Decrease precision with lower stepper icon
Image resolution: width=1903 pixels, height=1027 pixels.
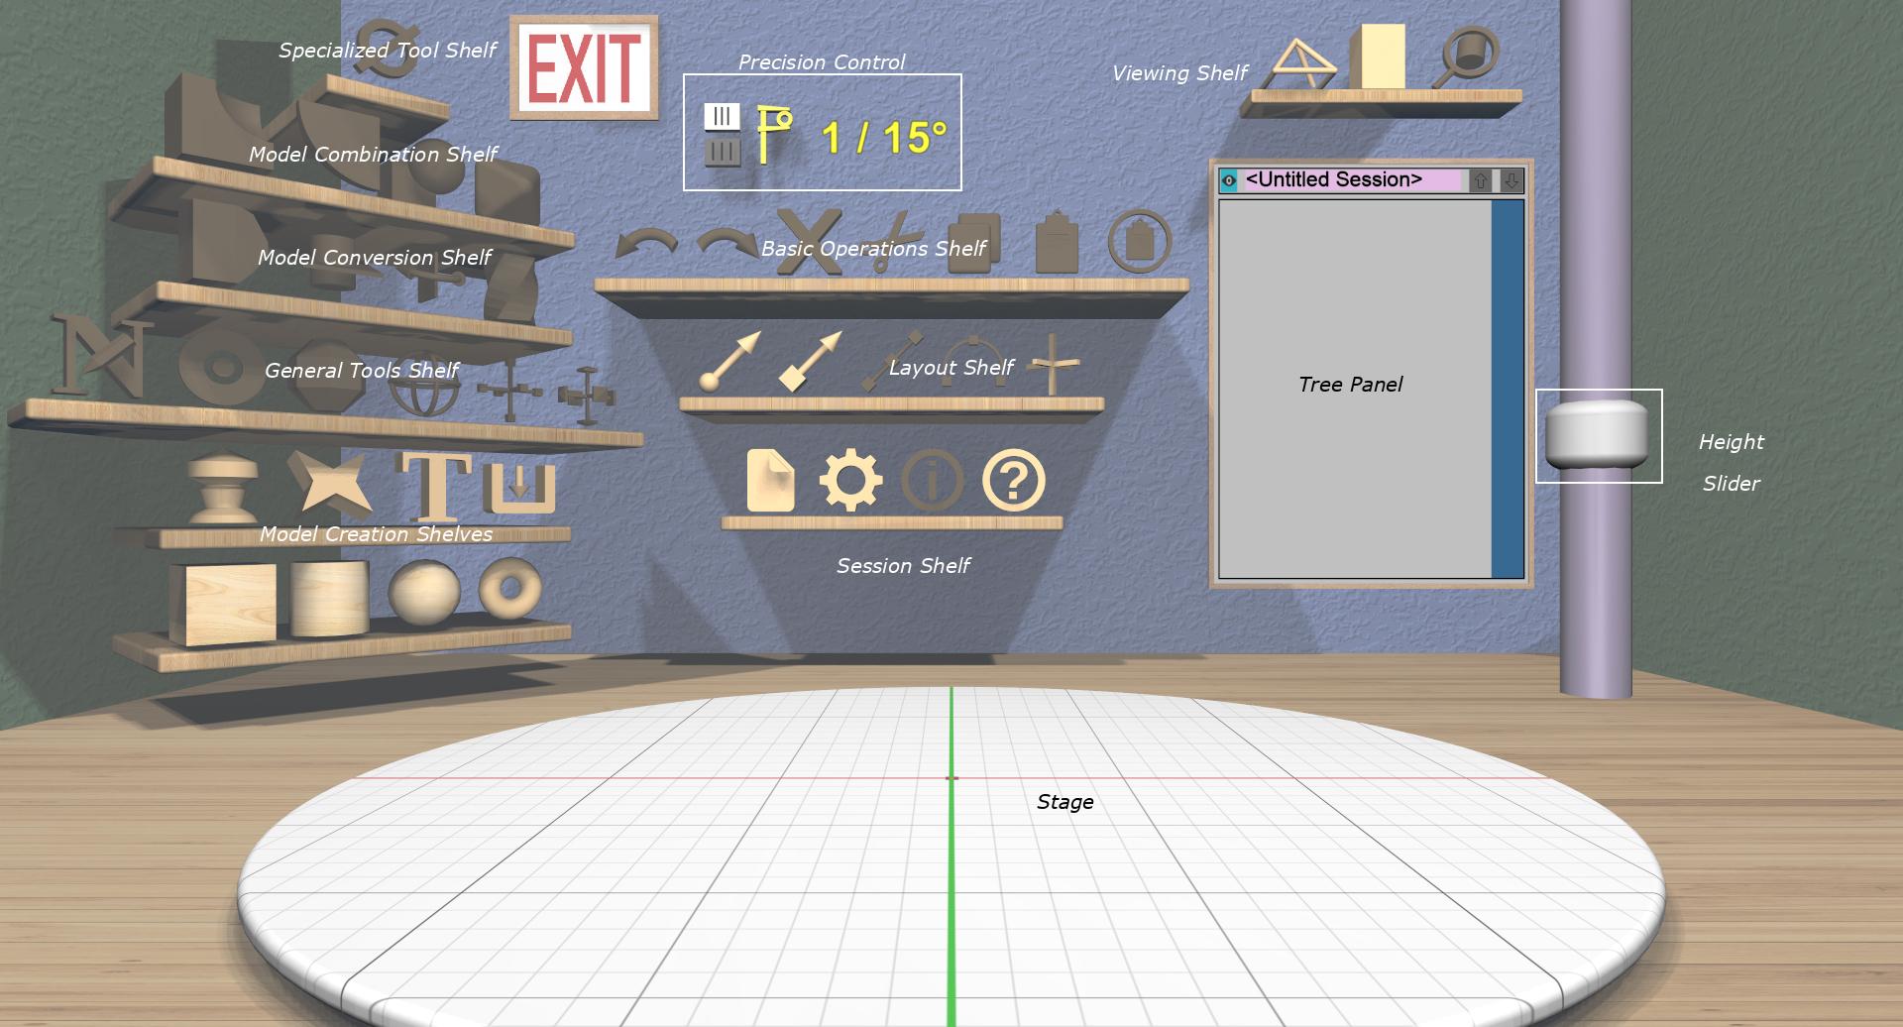click(x=722, y=152)
